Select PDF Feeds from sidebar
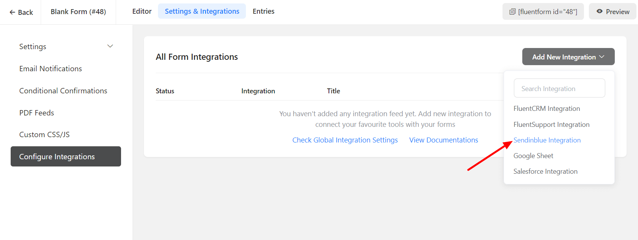The image size is (638, 240). 37,113
